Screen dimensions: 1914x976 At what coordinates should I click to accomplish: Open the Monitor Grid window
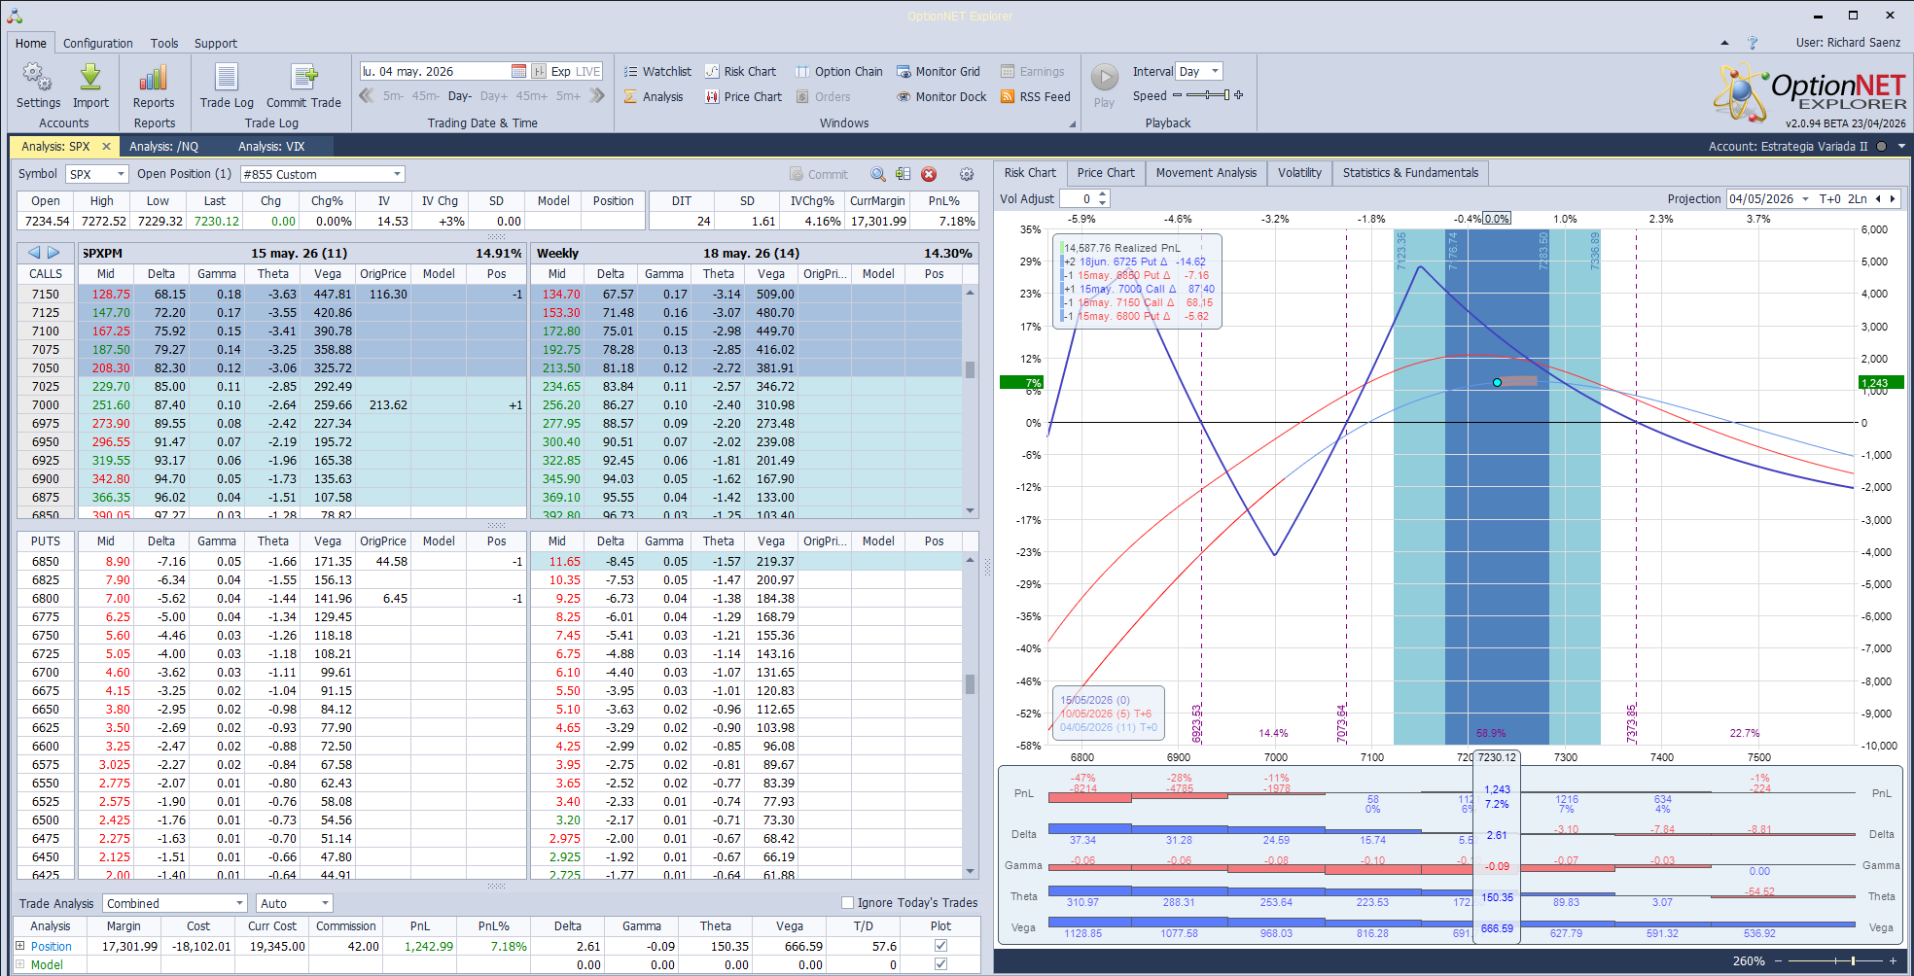[x=938, y=71]
